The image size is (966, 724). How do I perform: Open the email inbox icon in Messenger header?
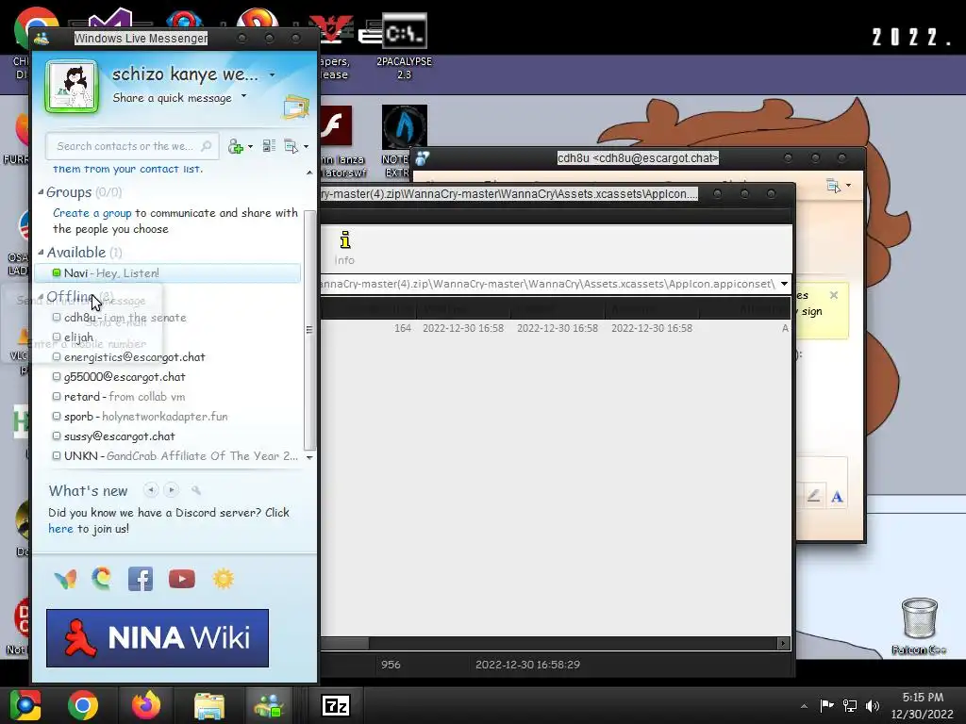pos(295,107)
